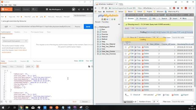Open Postman settings wrench icon
Screen dimensions: 196x110
[83, 9]
